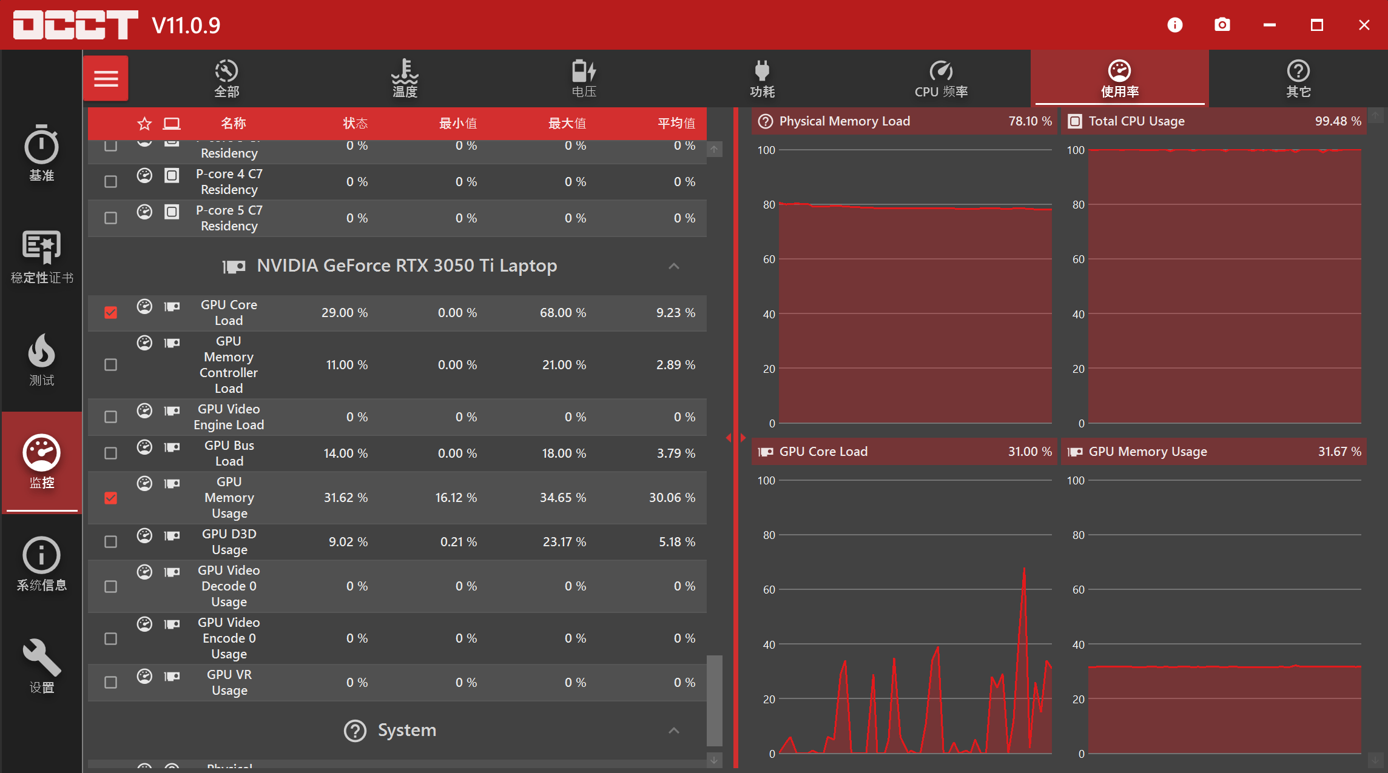Check the GPU Bus Load checkbox
The width and height of the screenshot is (1388, 773).
pyautogui.click(x=110, y=453)
